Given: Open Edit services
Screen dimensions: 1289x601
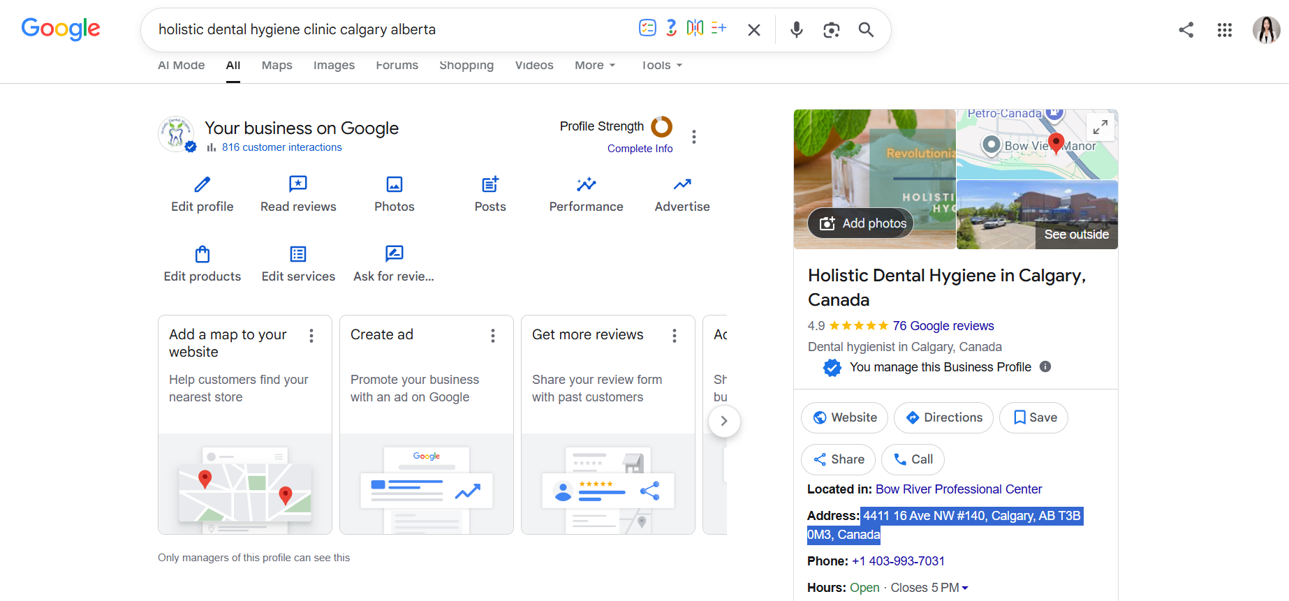Looking at the screenshot, I should tap(298, 264).
